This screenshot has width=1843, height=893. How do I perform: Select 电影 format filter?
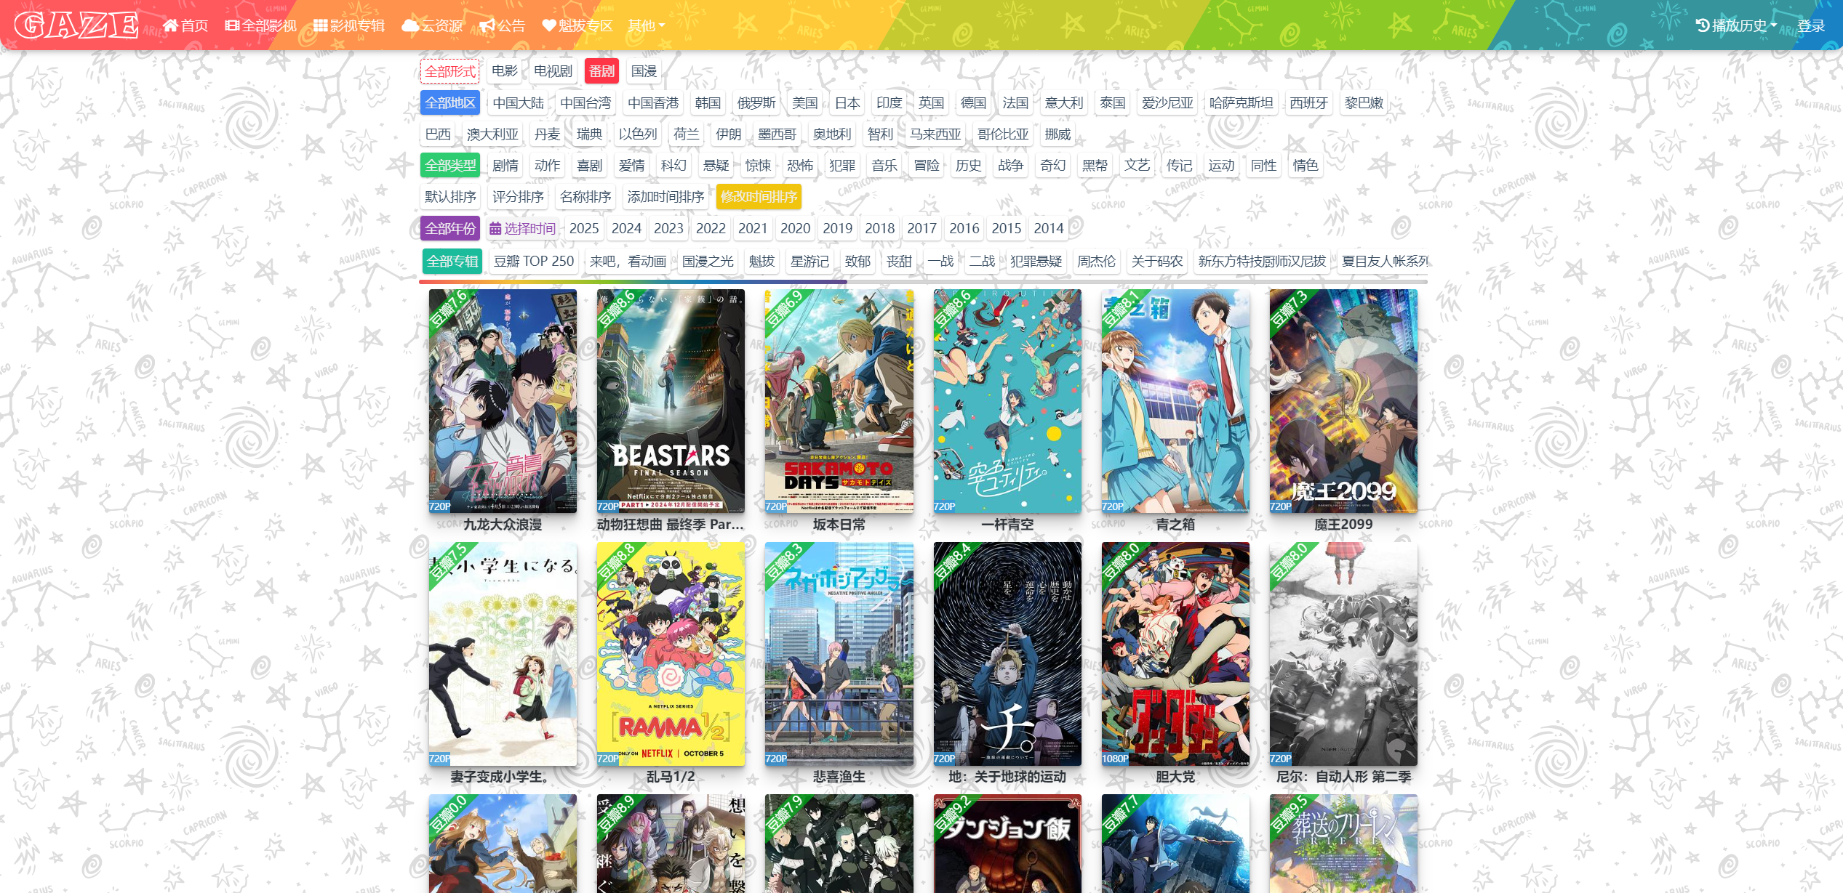(x=505, y=71)
